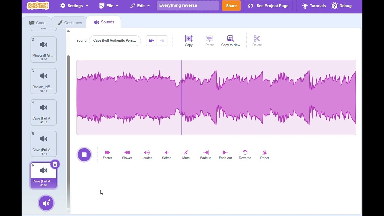The height and width of the screenshot is (216, 384).
Task: Paste the copied sound
Action: click(x=210, y=41)
